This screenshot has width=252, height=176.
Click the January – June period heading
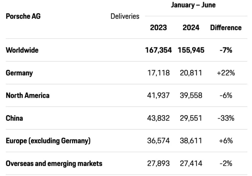pos(193,5)
